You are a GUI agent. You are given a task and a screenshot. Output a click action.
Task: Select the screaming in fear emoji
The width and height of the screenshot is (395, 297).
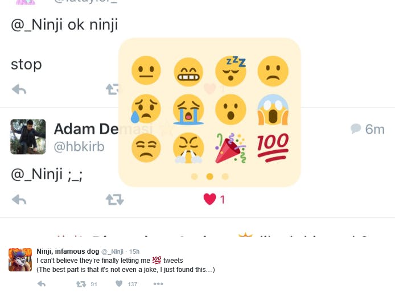pos(273,110)
